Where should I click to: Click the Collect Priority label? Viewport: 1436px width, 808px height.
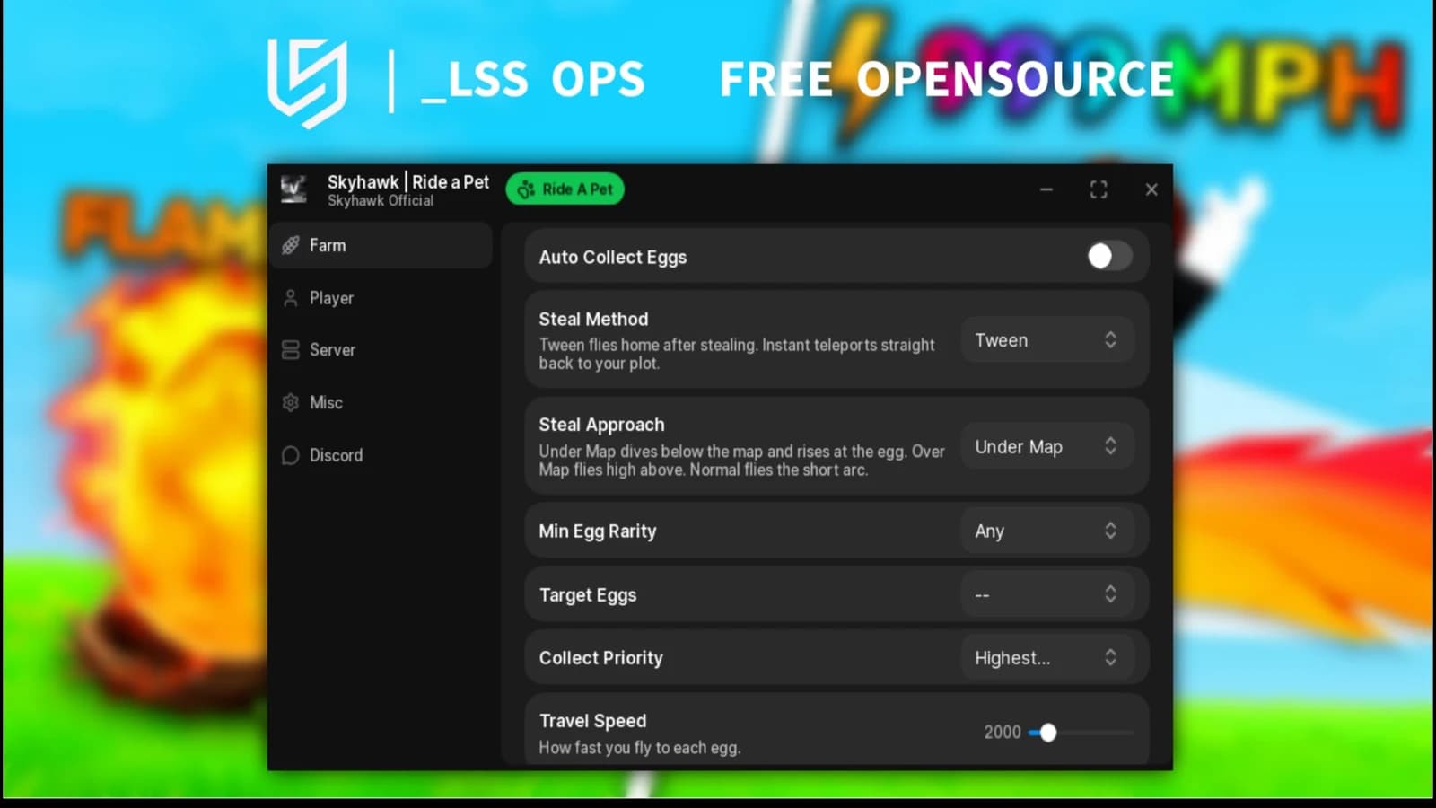pos(600,657)
